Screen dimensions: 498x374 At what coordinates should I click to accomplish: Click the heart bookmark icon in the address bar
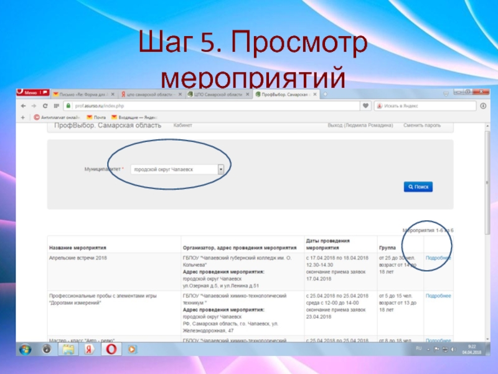point(365,106)
